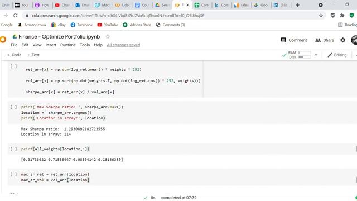
Task: Open the Amazon.co.uk bookmark
Action: coord(32,25)
